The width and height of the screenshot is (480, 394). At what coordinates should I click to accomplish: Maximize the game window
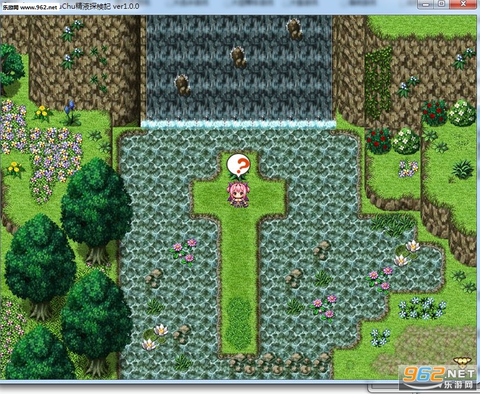[x=442, y=4]
